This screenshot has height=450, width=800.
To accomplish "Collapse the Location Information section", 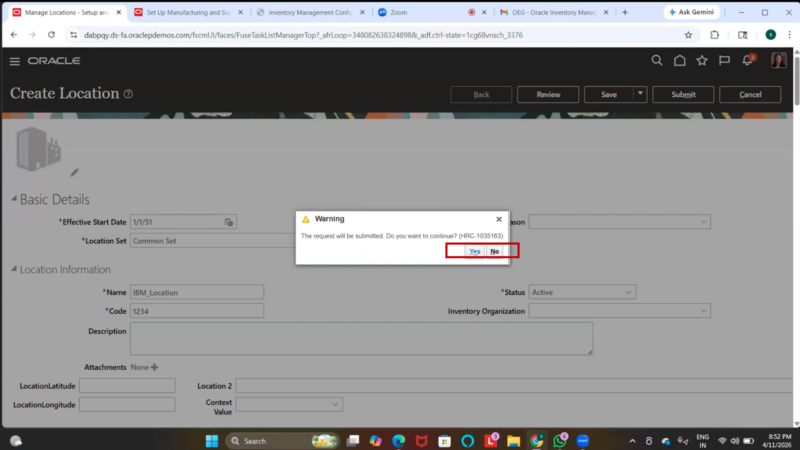I will coord(14,269).
